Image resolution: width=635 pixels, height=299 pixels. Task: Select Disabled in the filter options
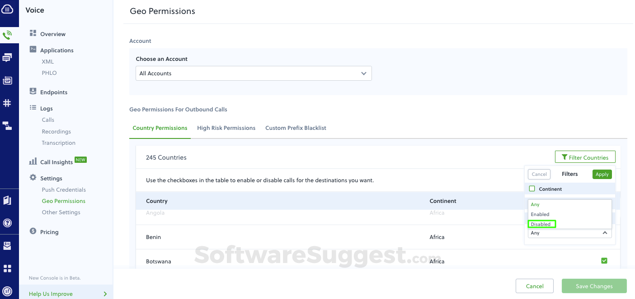(541, 224)
